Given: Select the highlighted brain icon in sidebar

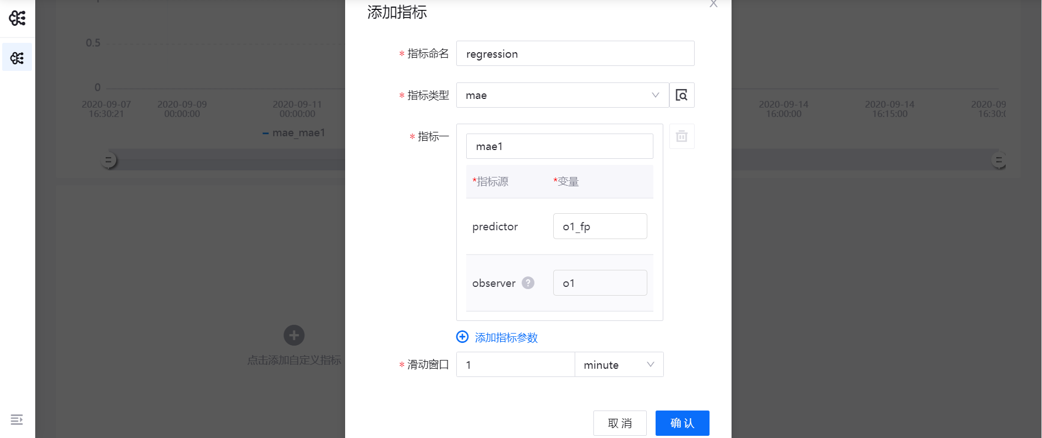Looking at the screenshot, I should (17, 58).
